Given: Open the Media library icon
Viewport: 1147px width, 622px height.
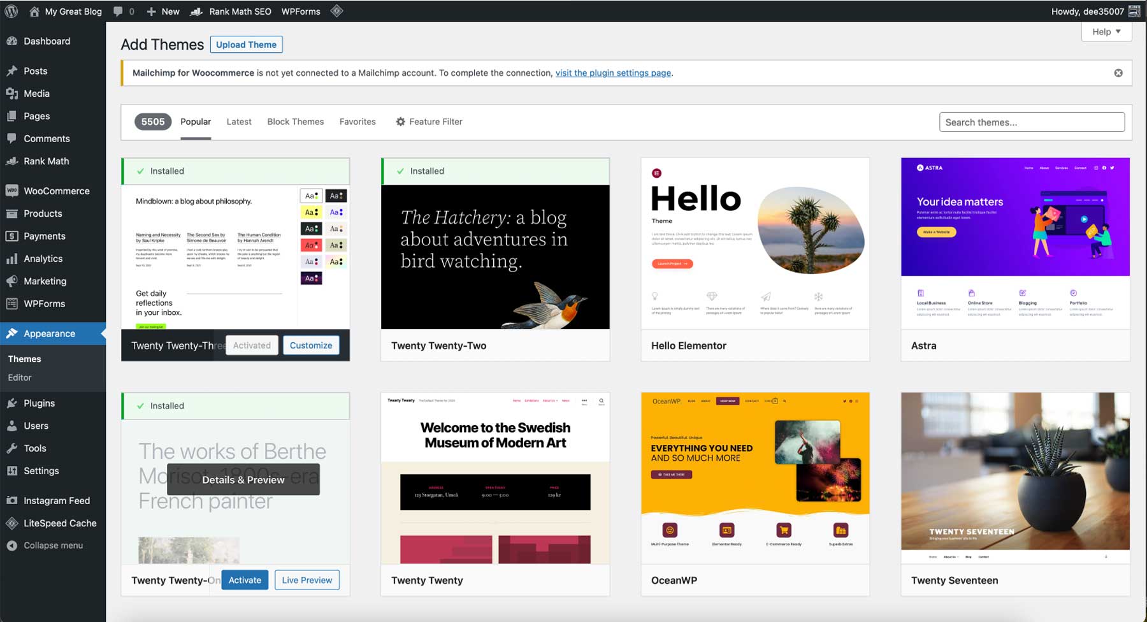Looking at the screenshot, I should coord(11,93).
